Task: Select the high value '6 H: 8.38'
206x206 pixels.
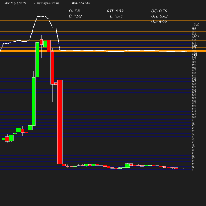Action: [x=115, y=11]
